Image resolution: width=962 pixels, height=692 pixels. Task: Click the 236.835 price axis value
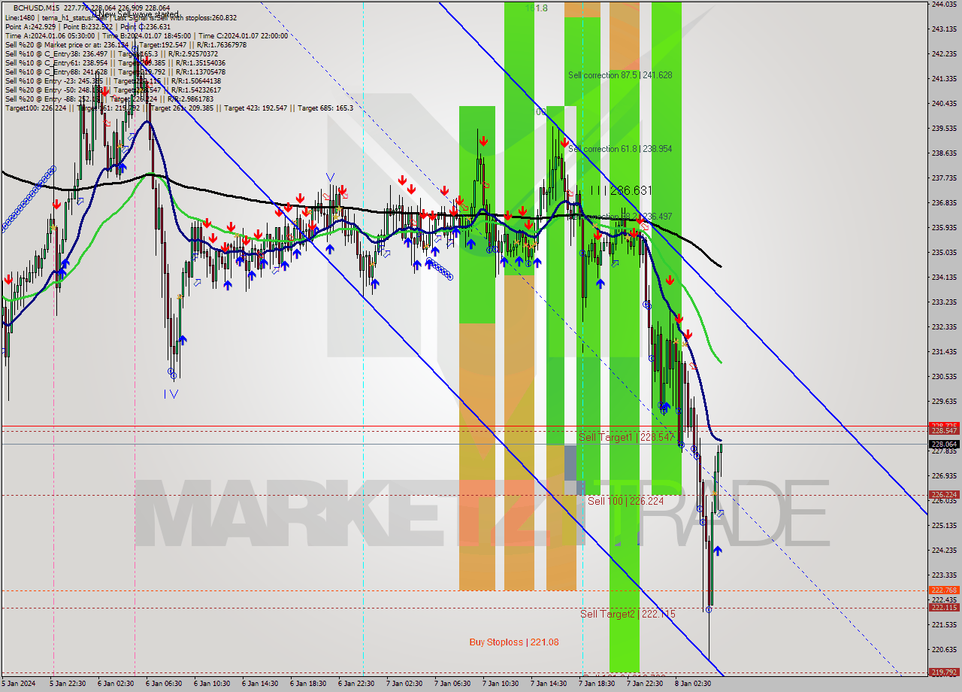click(x=944, y=202)
